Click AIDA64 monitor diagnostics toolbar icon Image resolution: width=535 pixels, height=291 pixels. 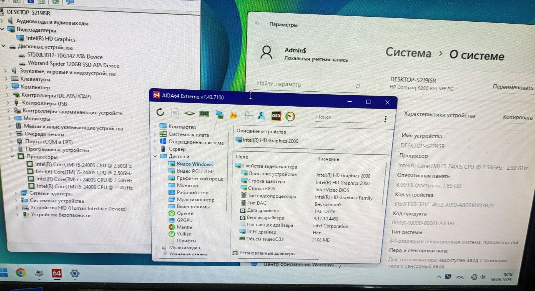219,114
